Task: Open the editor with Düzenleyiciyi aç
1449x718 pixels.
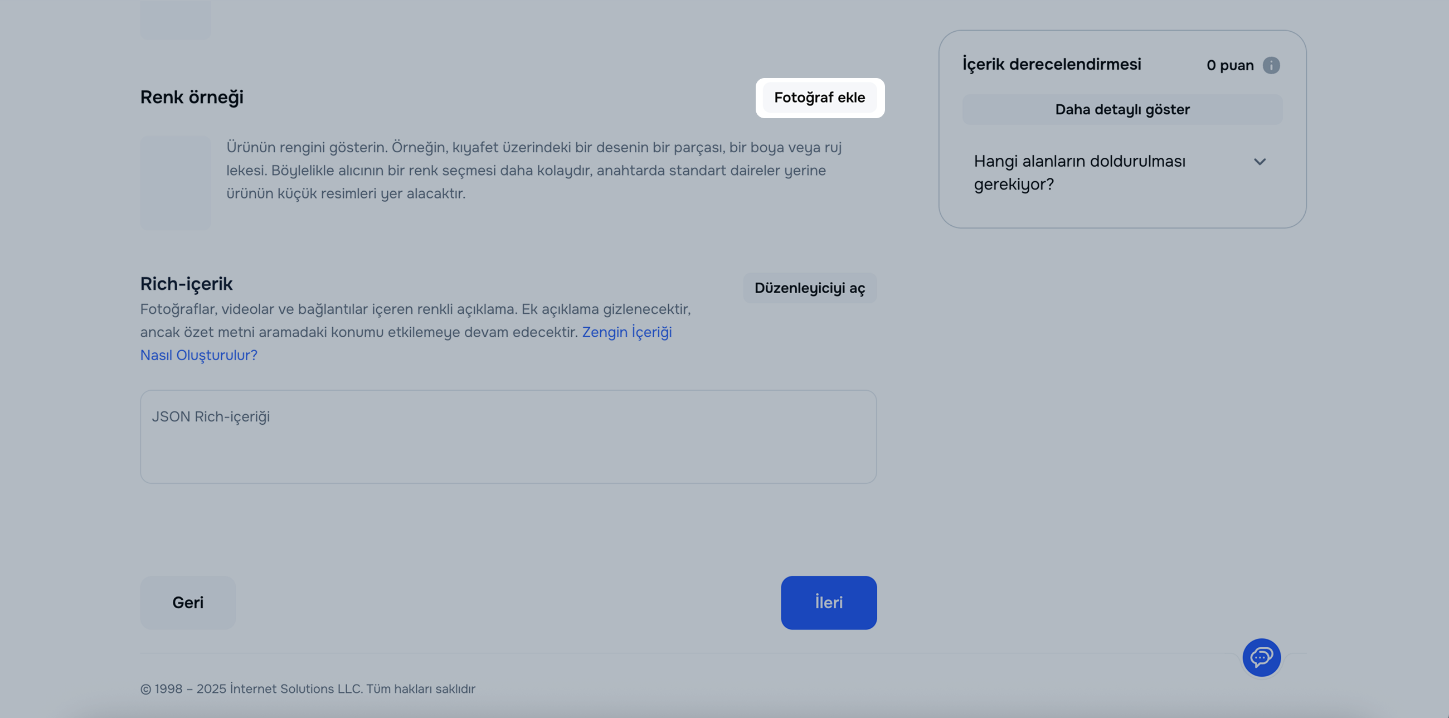Action: pos(809,288)
